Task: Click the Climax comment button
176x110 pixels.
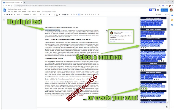Action: point(142,43)
